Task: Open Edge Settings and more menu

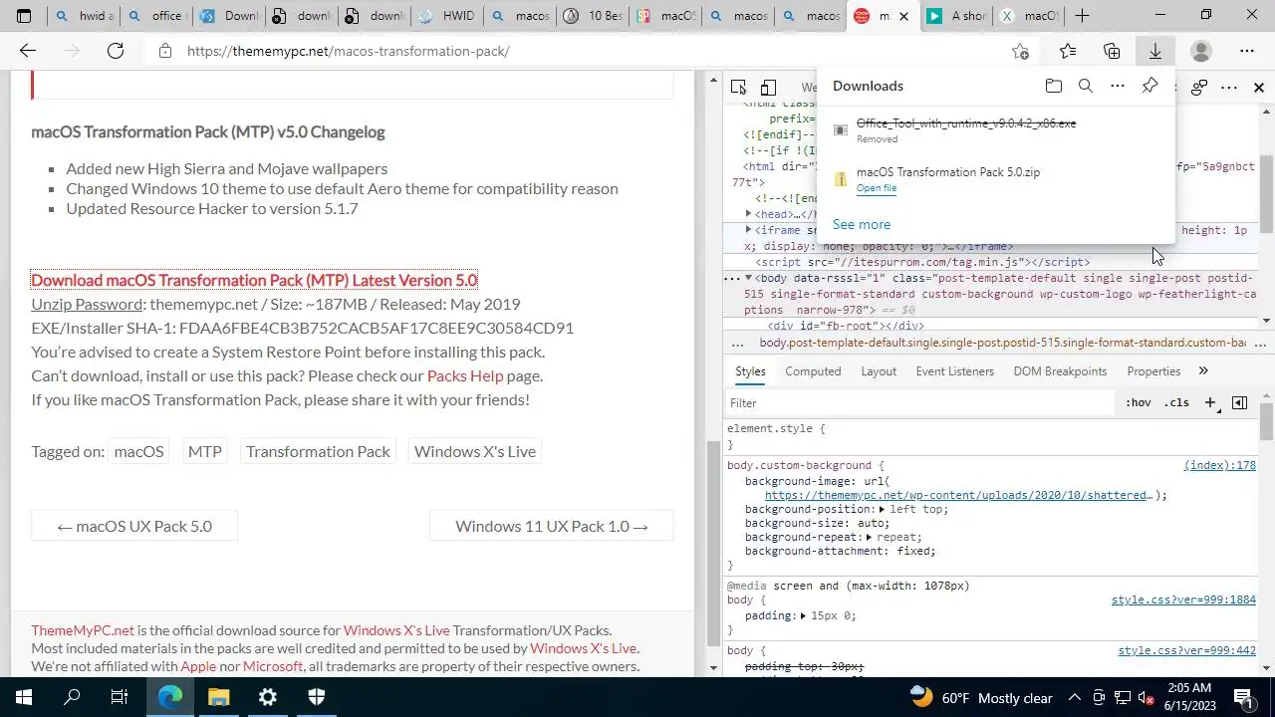Action: [x=1247, y=51]
